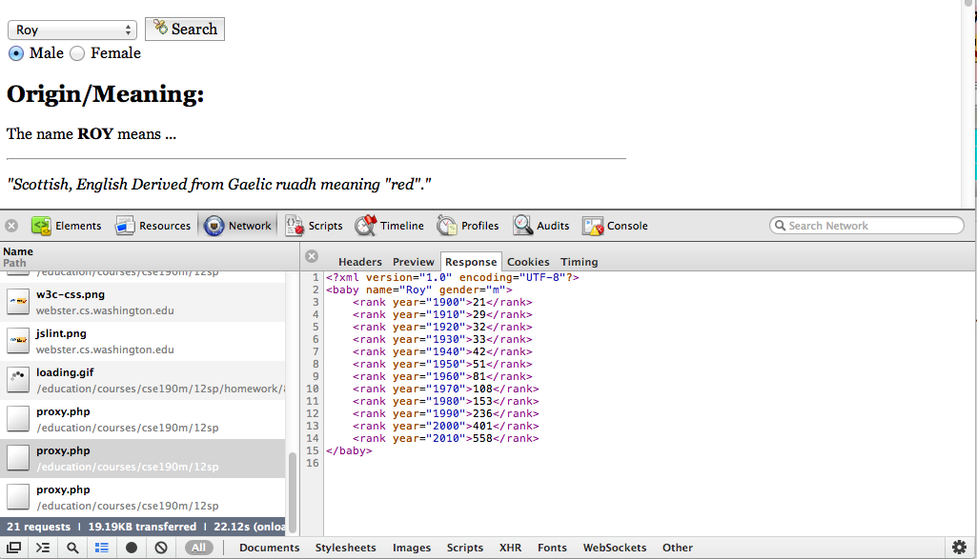Viewport: 977px width, 559px height.
Task: Select the Female radio button
Action: point(77,53)
